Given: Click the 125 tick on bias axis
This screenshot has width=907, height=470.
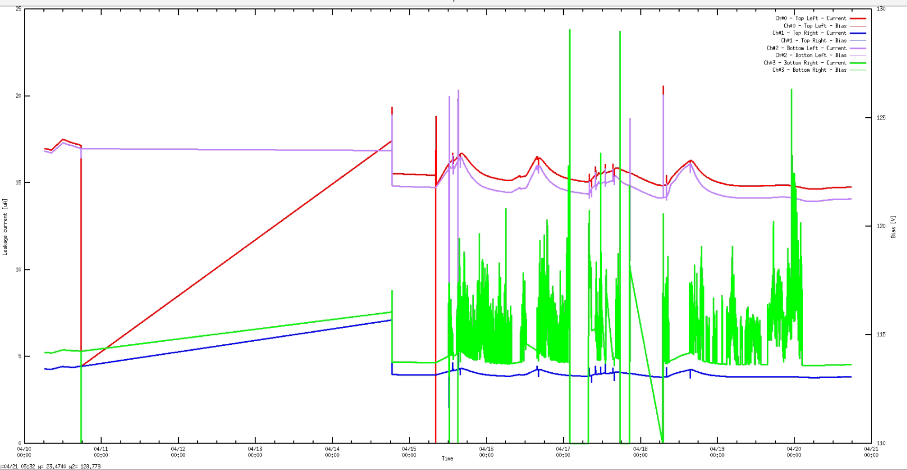Looking at the screenshot, I should pyautogui.click(x=881, y=118).
